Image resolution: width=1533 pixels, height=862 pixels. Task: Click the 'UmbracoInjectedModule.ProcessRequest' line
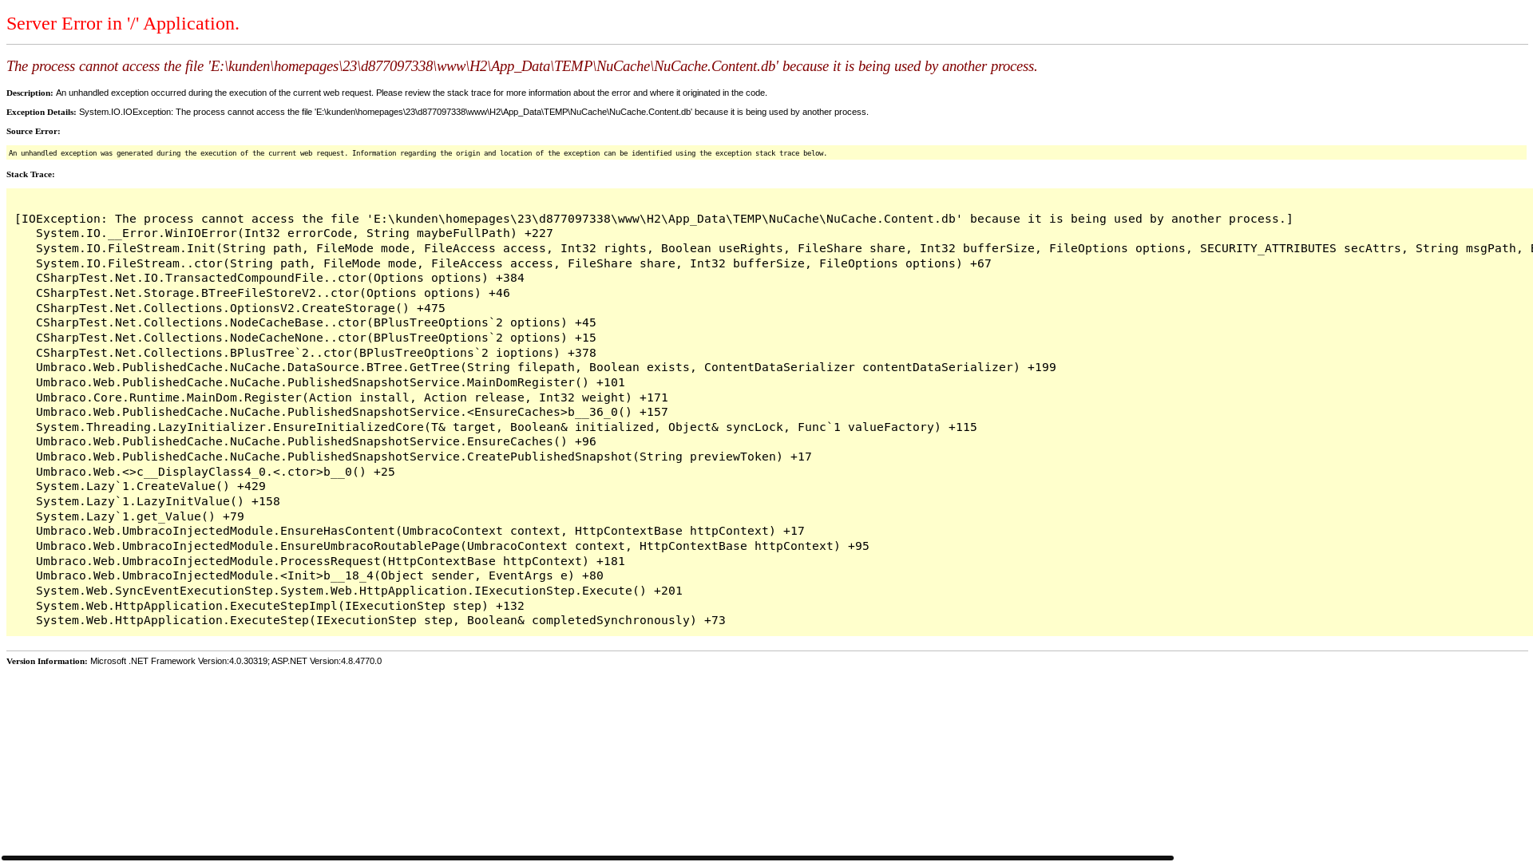[331, 561]
